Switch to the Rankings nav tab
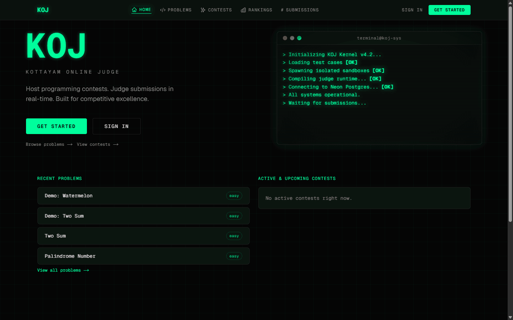This screenshot has height=320, width=513. [256, 10]
